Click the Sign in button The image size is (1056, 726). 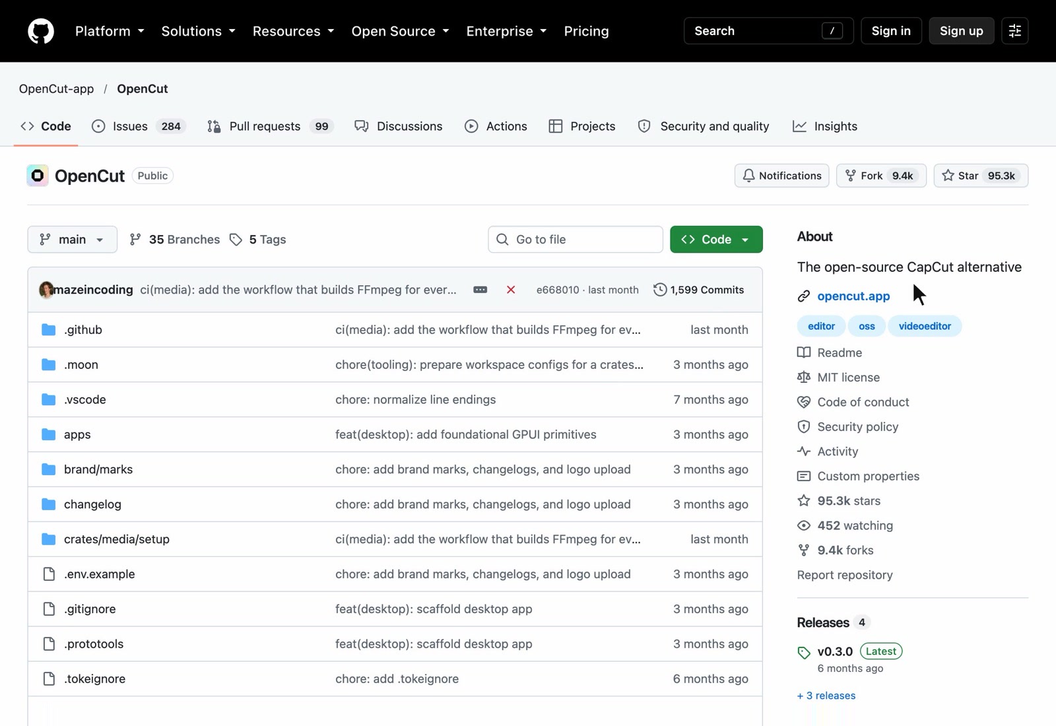[x=891, y=31]
